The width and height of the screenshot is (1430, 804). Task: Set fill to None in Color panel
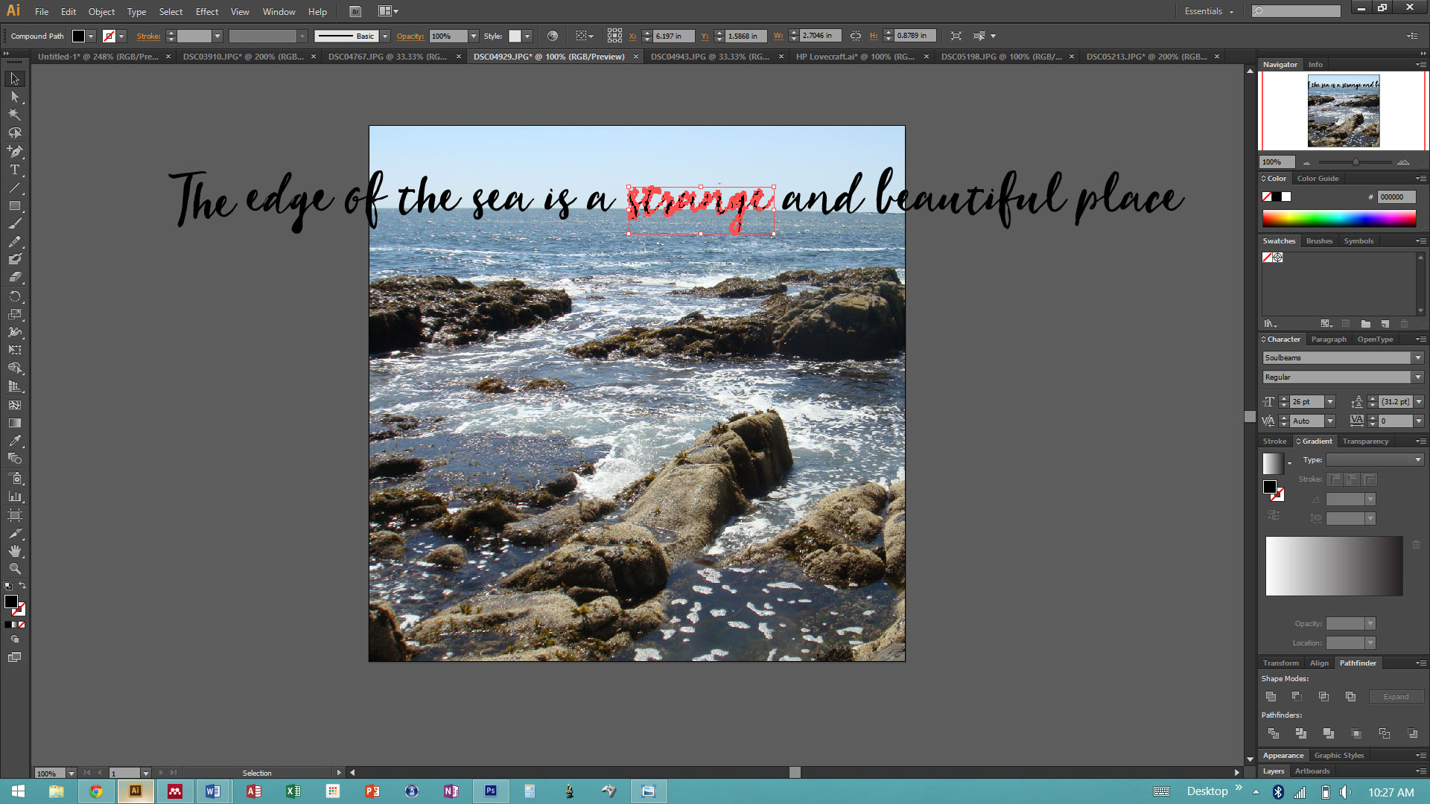1267,197
